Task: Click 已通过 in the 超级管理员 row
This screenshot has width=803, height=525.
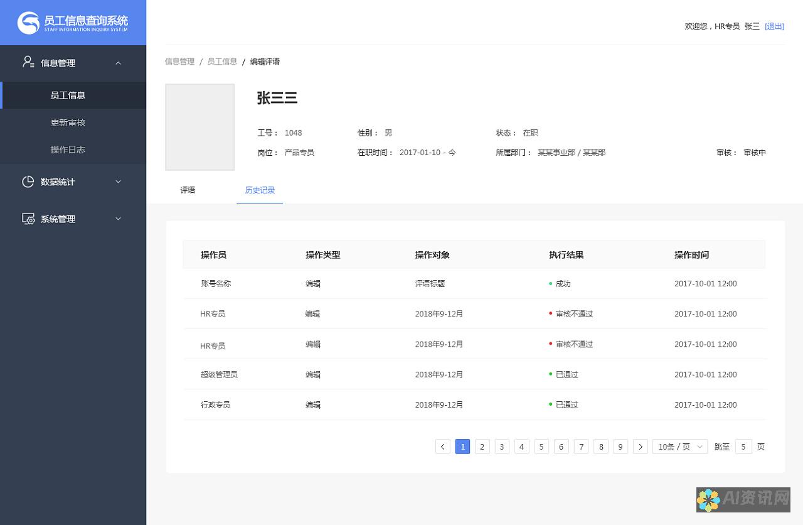Action: click(x=563, y=375)
